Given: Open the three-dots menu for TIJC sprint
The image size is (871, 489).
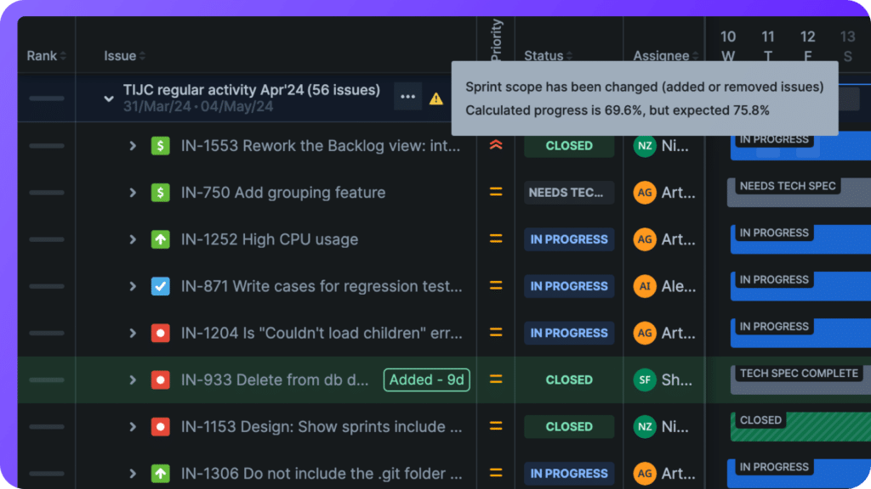Looking at the screenshot, I should [x=407, y=98].
